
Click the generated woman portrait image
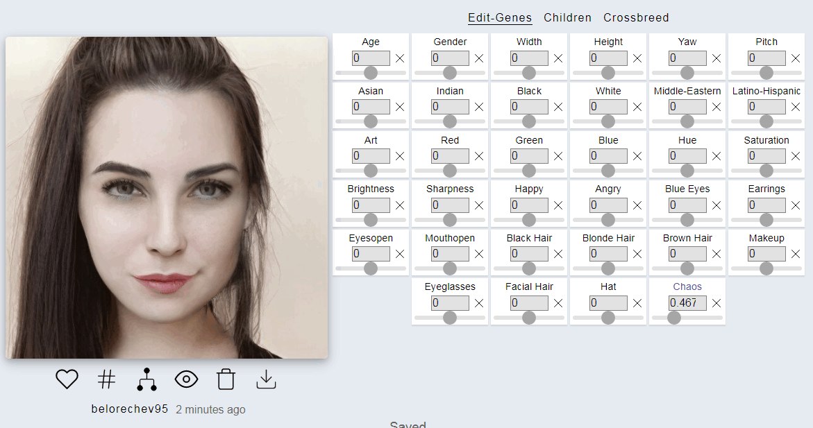(167, 198)
